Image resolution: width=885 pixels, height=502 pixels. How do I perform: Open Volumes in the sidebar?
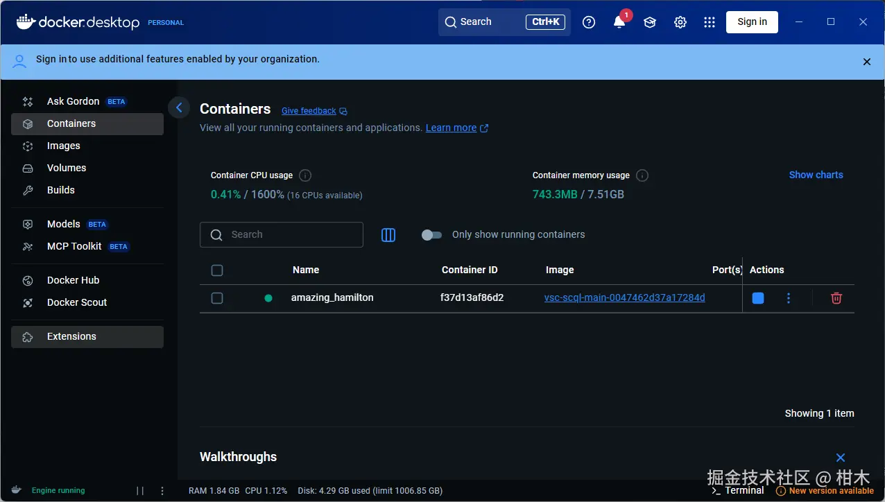(87, 168)
